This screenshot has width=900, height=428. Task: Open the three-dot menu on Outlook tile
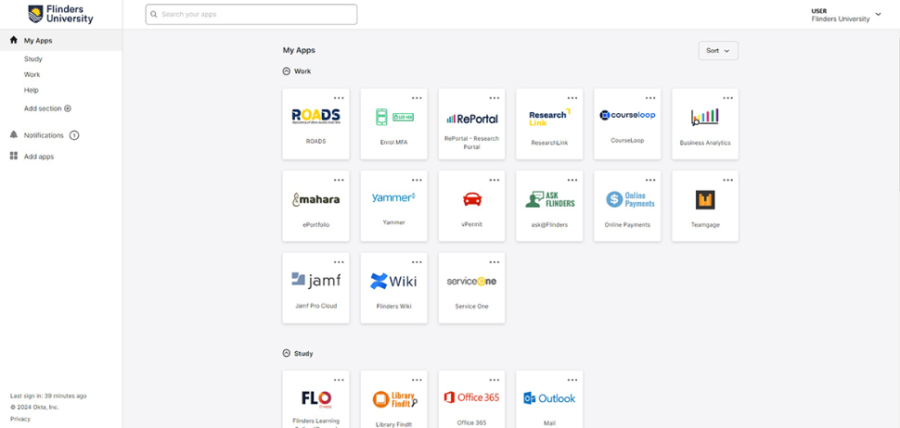coord(572,380)
